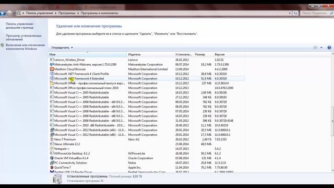Image resolution: width=334 pixels, height=188 pixels.
Task: Select Microsoft Office профессиональный выпуск icon
Action: click(x=52, y=83)
